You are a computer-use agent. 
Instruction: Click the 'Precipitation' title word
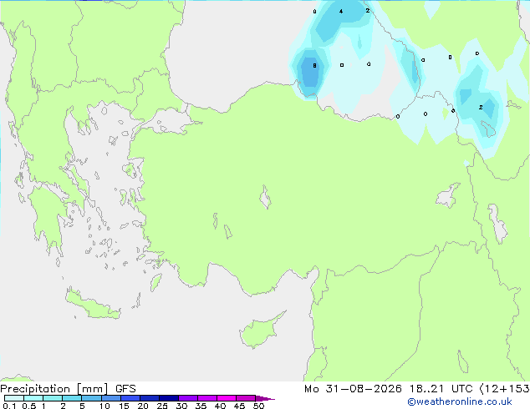pos(35,389)
